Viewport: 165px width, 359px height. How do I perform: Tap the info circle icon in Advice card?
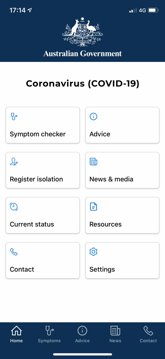click(x=94, y=117)
